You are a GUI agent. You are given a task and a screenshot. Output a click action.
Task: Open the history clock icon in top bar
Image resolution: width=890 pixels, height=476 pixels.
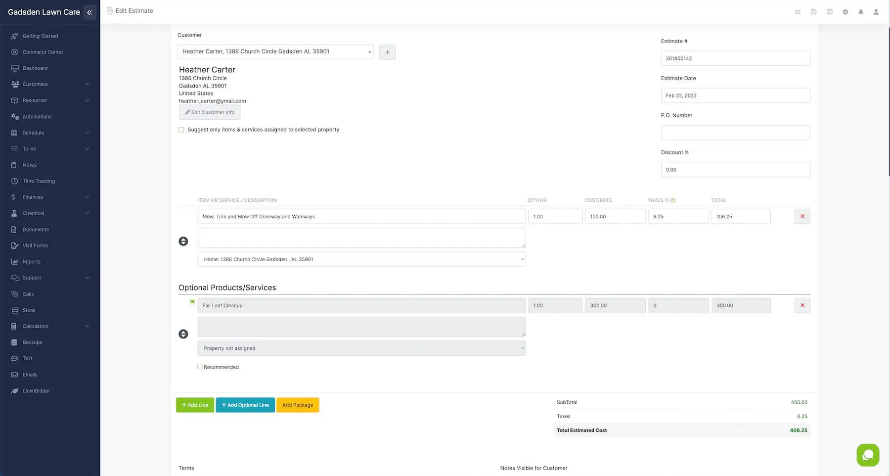(x=813, y=12)
